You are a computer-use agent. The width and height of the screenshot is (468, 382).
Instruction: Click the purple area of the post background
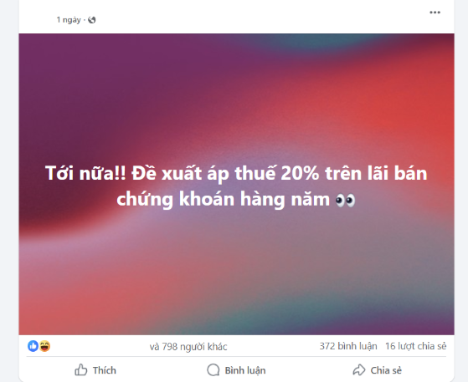point(90,74)
